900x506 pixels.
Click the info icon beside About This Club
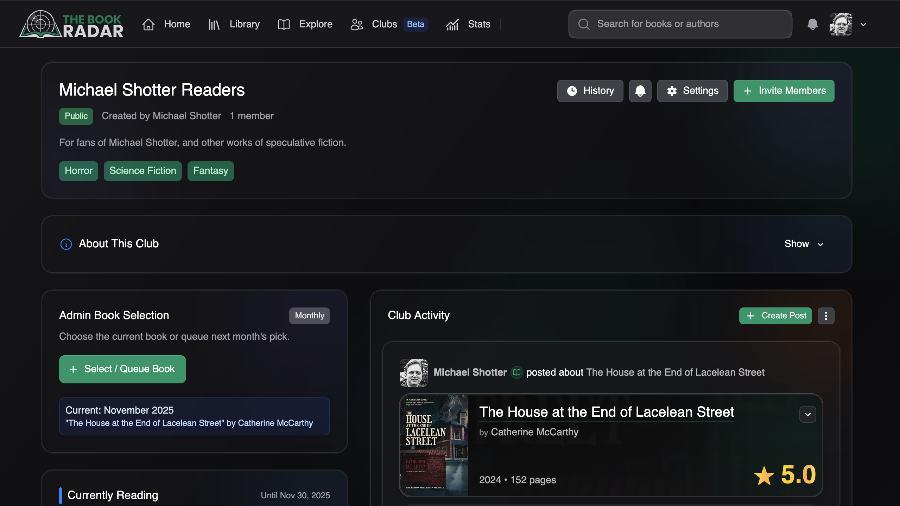pos(66,244)
